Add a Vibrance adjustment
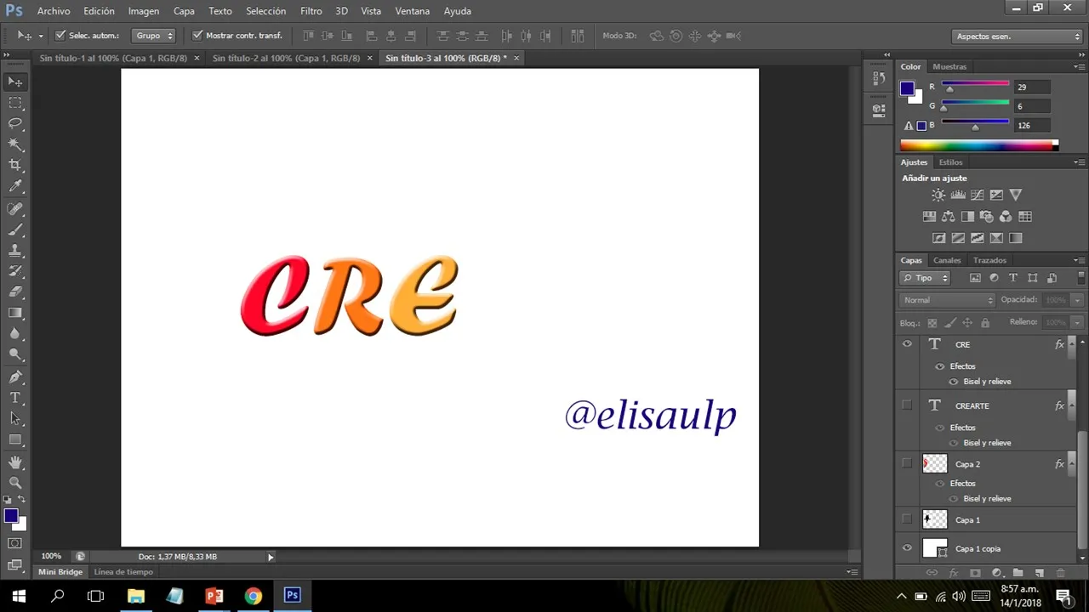 (1015, 195)
